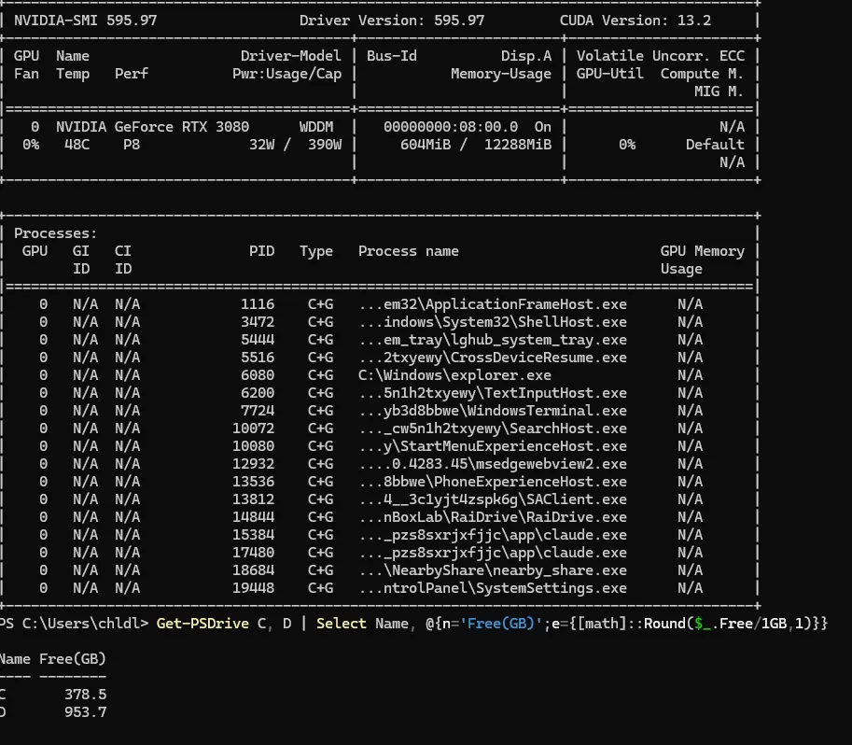Click the 'Type' column header

coord(316,251)
